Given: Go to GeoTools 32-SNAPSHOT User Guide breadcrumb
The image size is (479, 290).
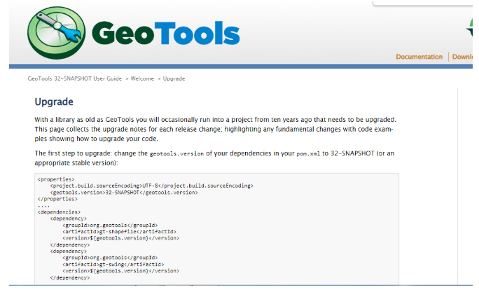Looking at the screenshot, I should (x=75, y=78).
